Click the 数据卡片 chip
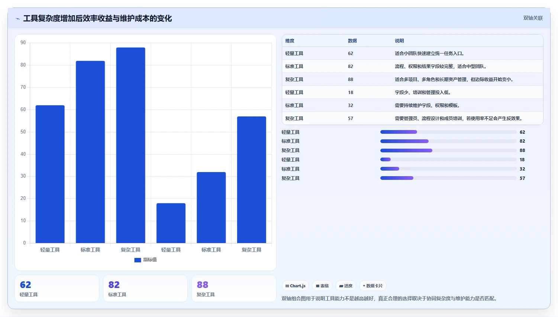Image resolution: width=558 pixels, height=317 pixels. (x=372, y=286)
